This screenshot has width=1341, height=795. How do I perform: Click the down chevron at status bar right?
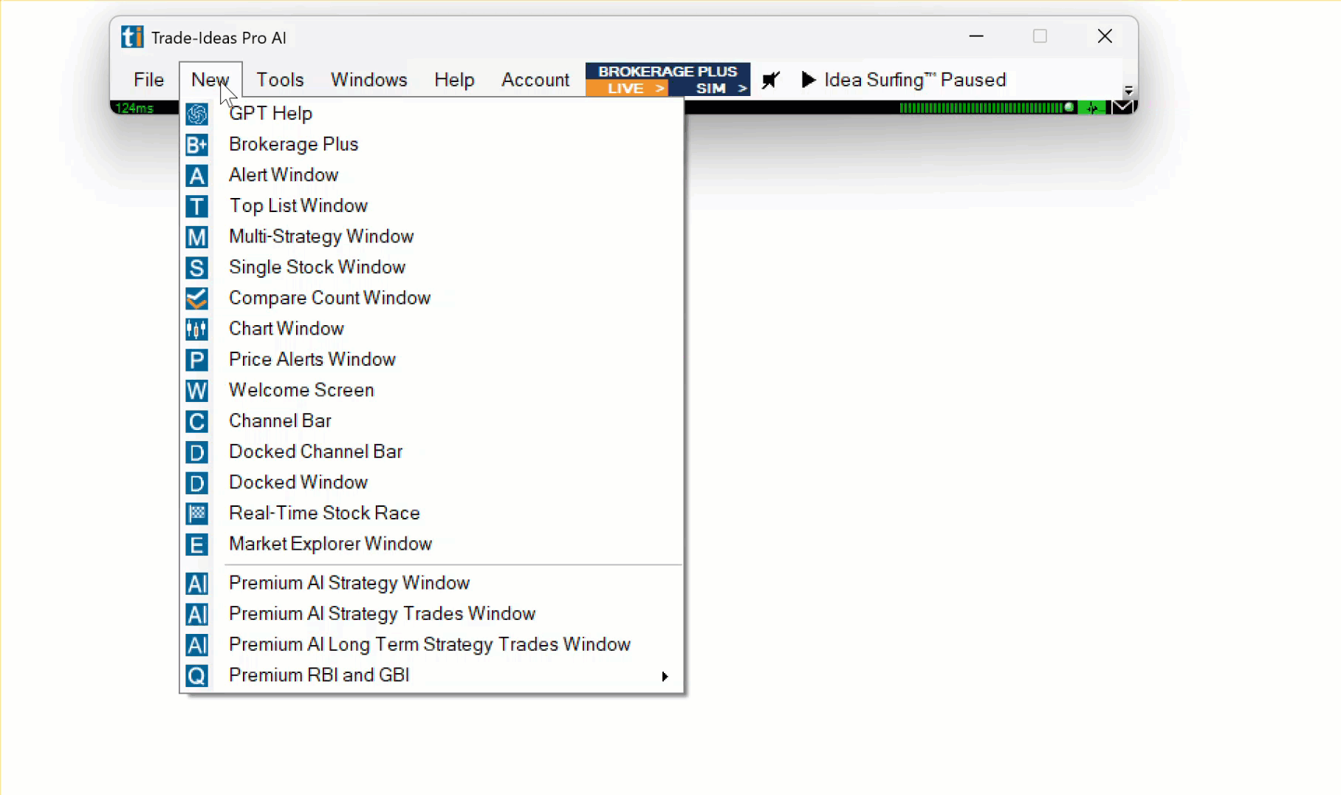tap(1122, 108)
